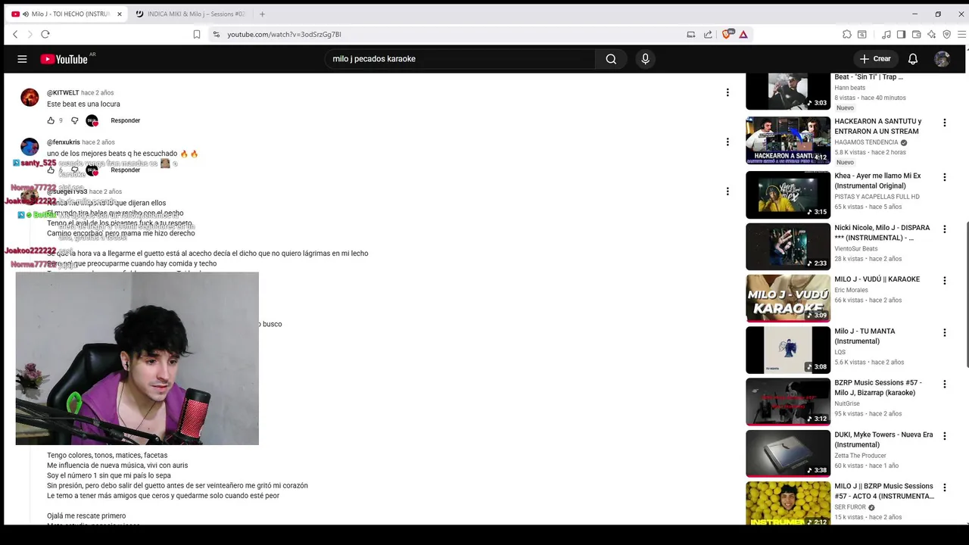The width and height of the screenshot is (969, 545).
Task: Start voice search with microphone icon
Action: [645, 59]
